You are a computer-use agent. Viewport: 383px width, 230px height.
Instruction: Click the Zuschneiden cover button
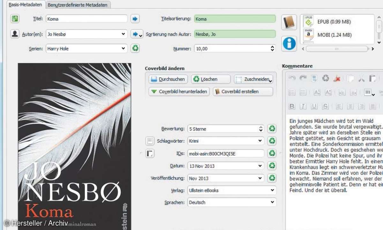pos(253,79)
